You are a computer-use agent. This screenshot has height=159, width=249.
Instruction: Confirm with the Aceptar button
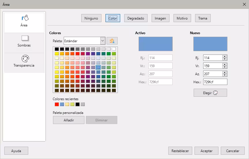(x=206, y=151)
